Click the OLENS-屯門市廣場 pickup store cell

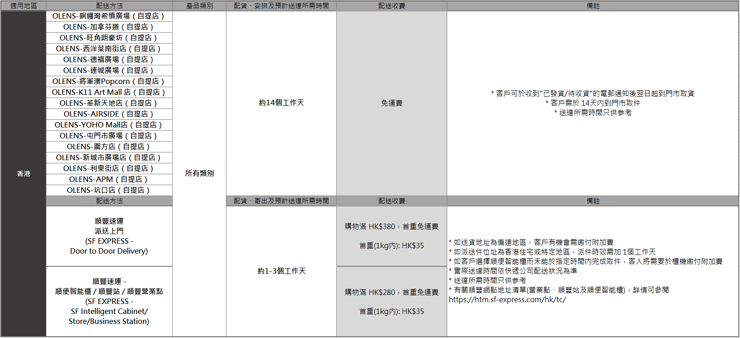click(x=109, y=136)
